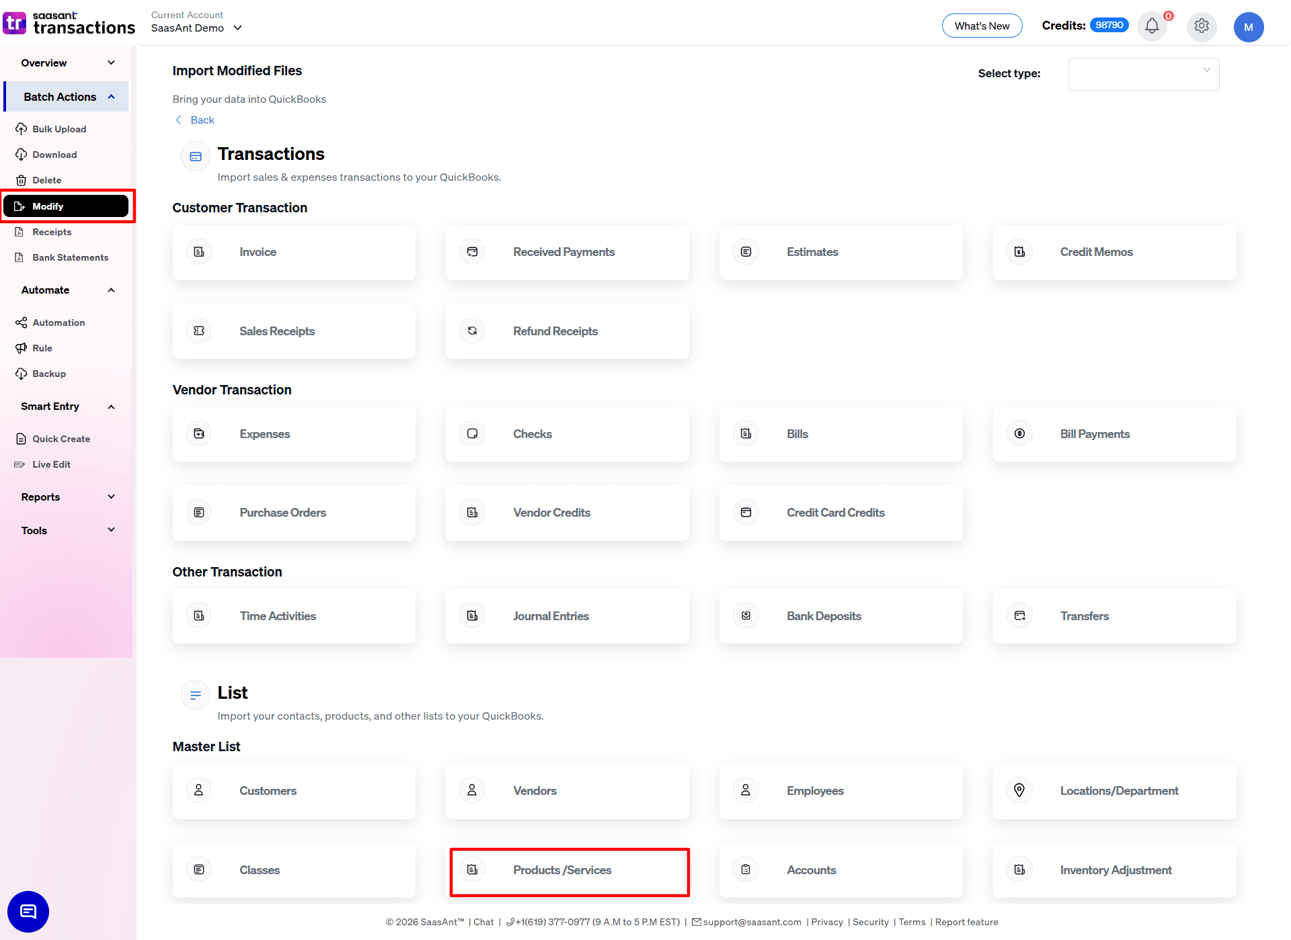Open Receipts from Batch Actions
The width and height of the screenshot is (1291, 940).
[x=52, y=231]
